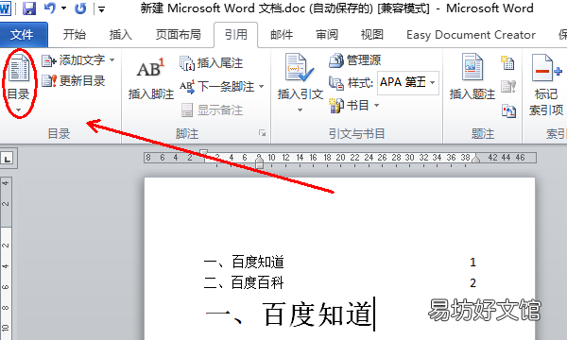Click the Undo arrow in quick access toolbar
The height and width of the screenshot is (340, 567).
49,8
